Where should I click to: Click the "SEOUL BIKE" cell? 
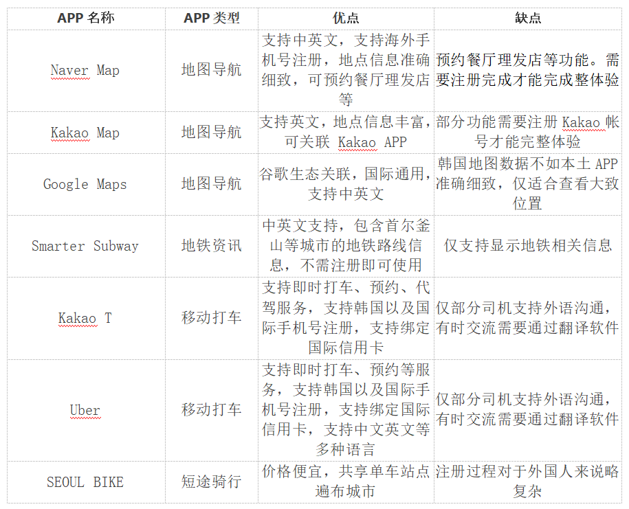[x=85, y=482]
